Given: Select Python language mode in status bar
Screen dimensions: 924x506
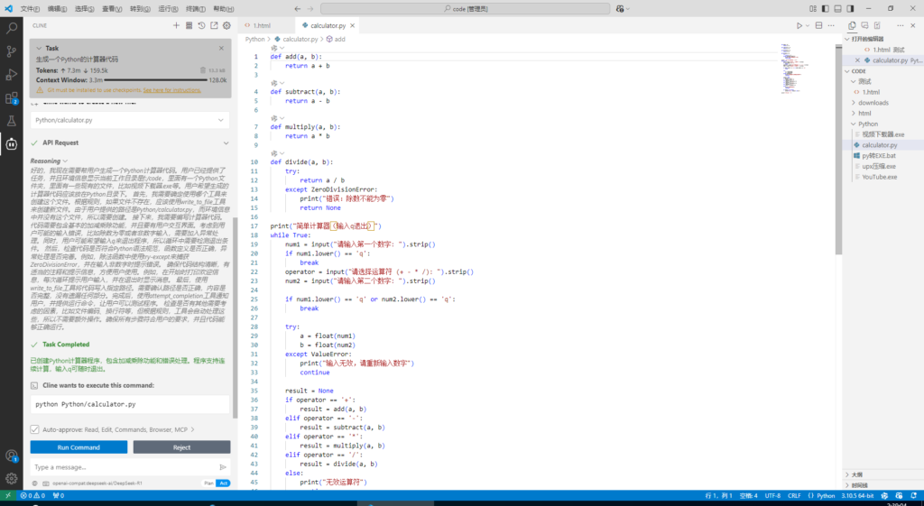Looking at the screenshot, I should coord(826,495).
